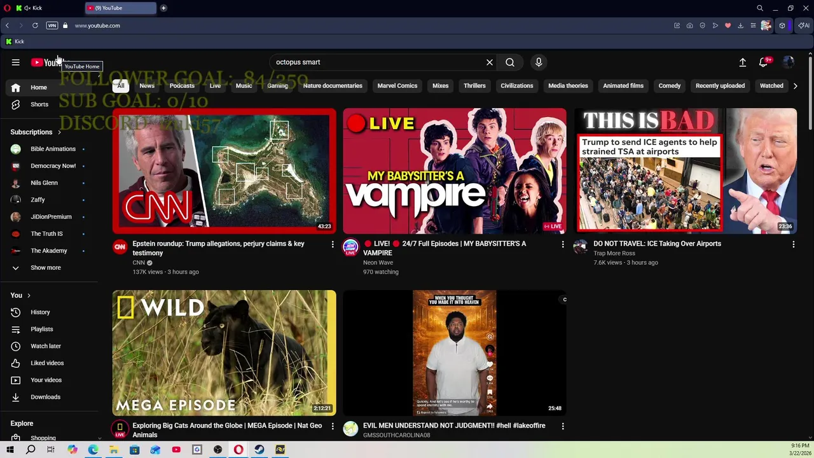This screenshot has width=814, height=458.
Task: Go to Home in the sidebar
Action: (x=50, y=87)
